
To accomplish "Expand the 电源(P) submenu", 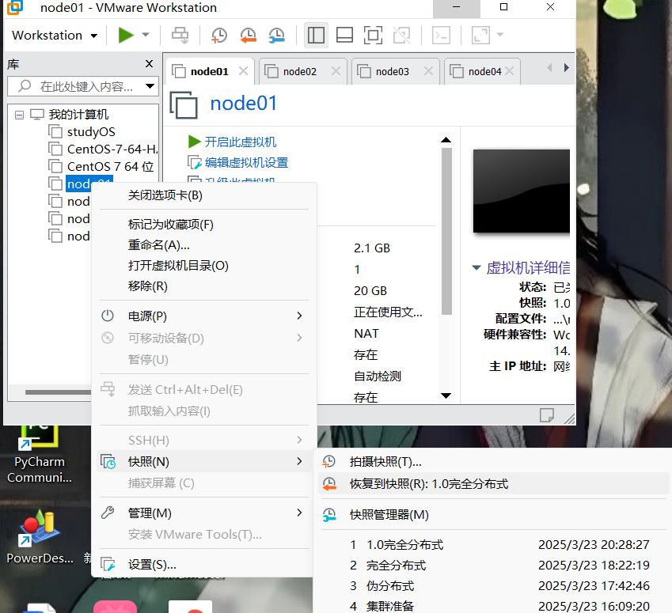I will pos(204,316).
